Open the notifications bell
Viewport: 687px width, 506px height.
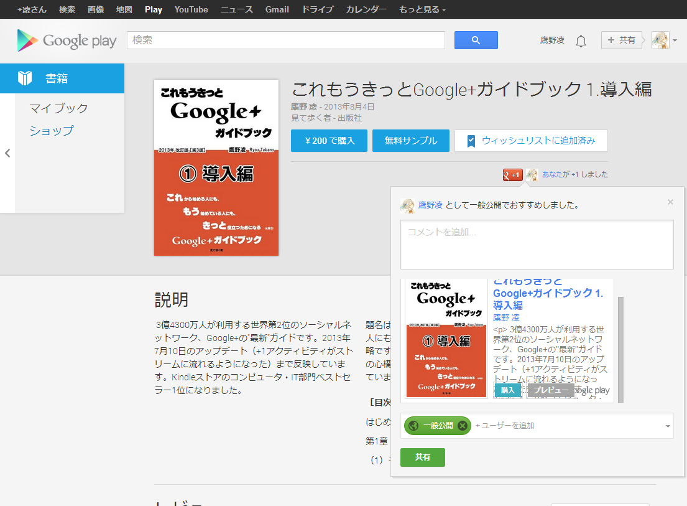581,41
